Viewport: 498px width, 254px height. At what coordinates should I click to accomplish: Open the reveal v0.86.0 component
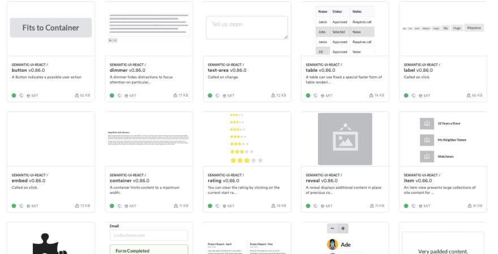point(321,180)
